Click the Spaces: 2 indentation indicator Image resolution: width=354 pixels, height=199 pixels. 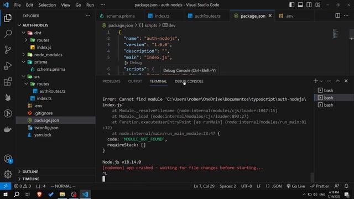[227, 186]
